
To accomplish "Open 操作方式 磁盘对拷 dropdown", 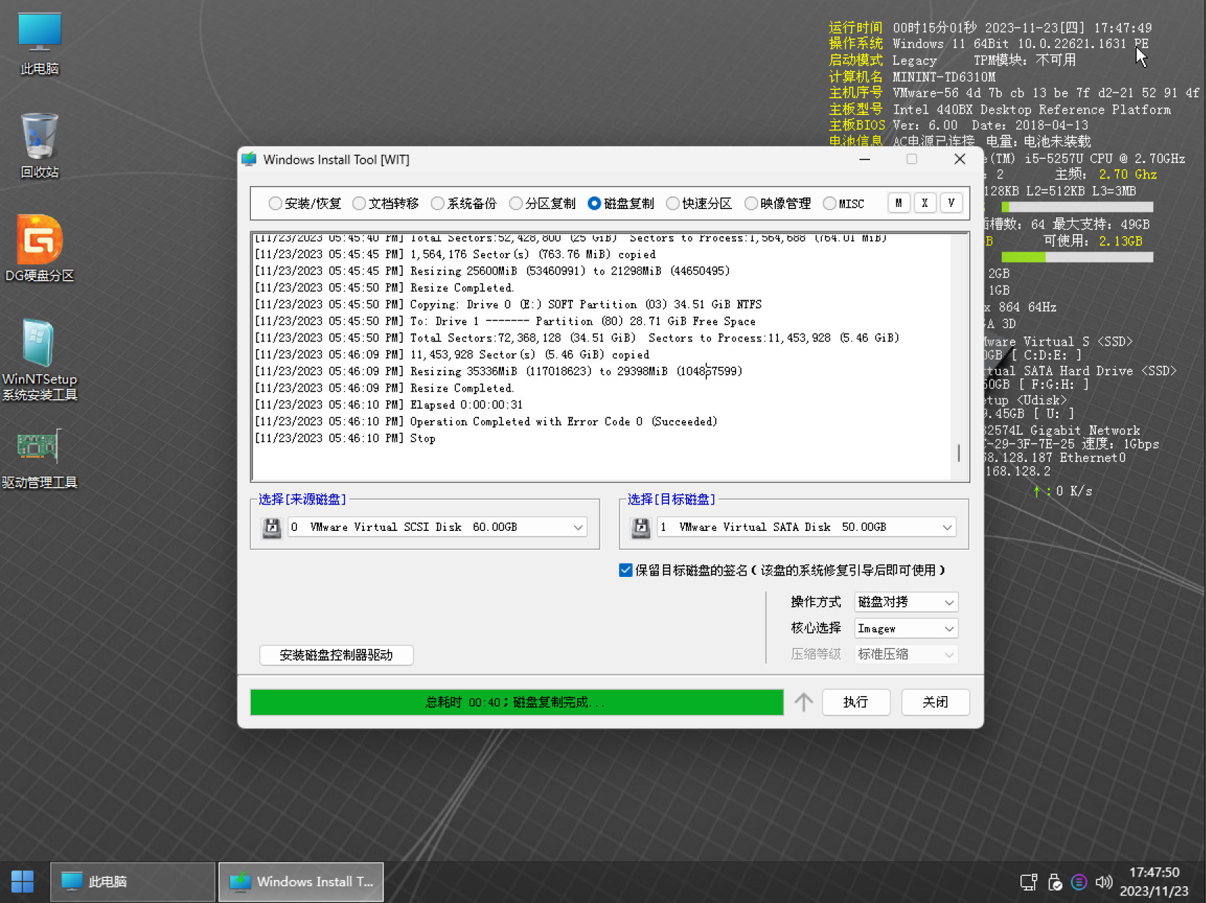I will (906, 602).
